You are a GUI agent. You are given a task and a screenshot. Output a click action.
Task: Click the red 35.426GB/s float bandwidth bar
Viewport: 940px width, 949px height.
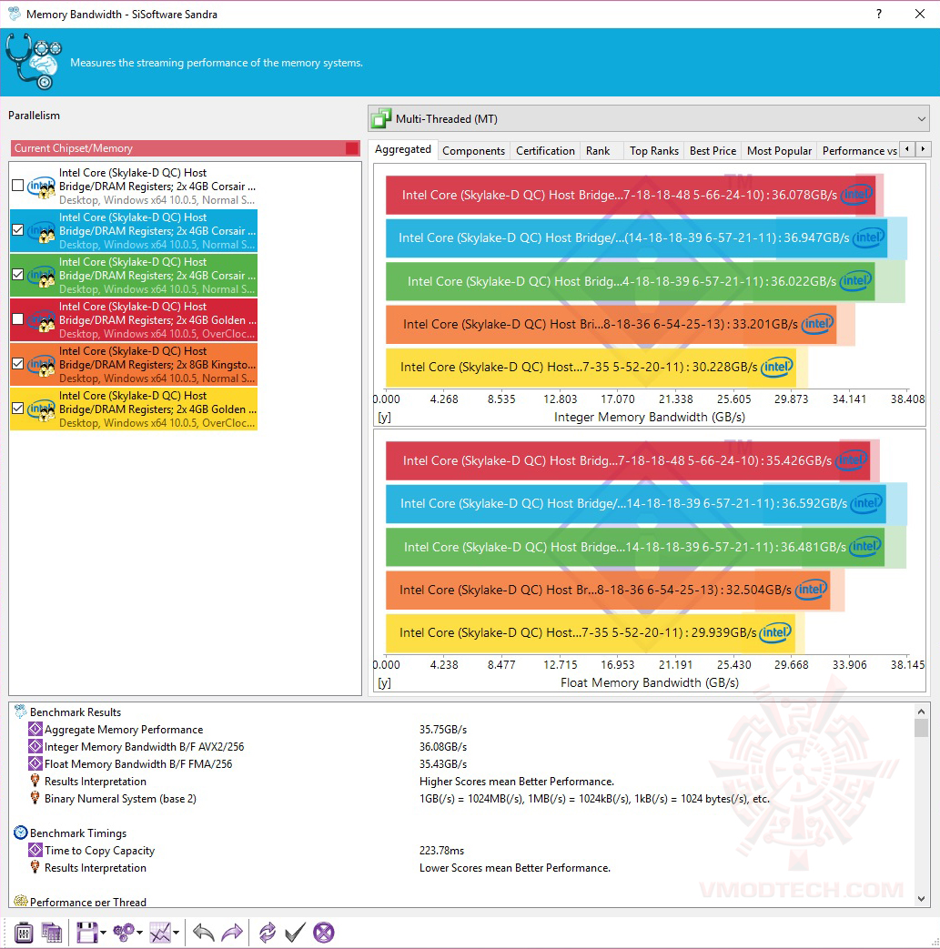(x=628, y=460)
